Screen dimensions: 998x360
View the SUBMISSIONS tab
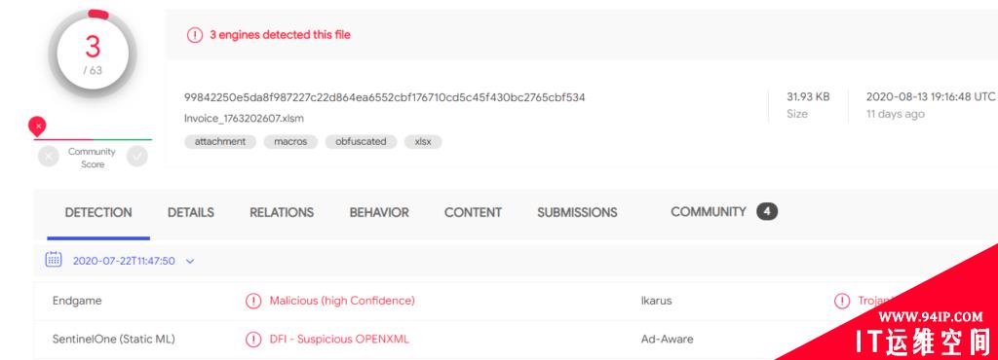point(577,213)
